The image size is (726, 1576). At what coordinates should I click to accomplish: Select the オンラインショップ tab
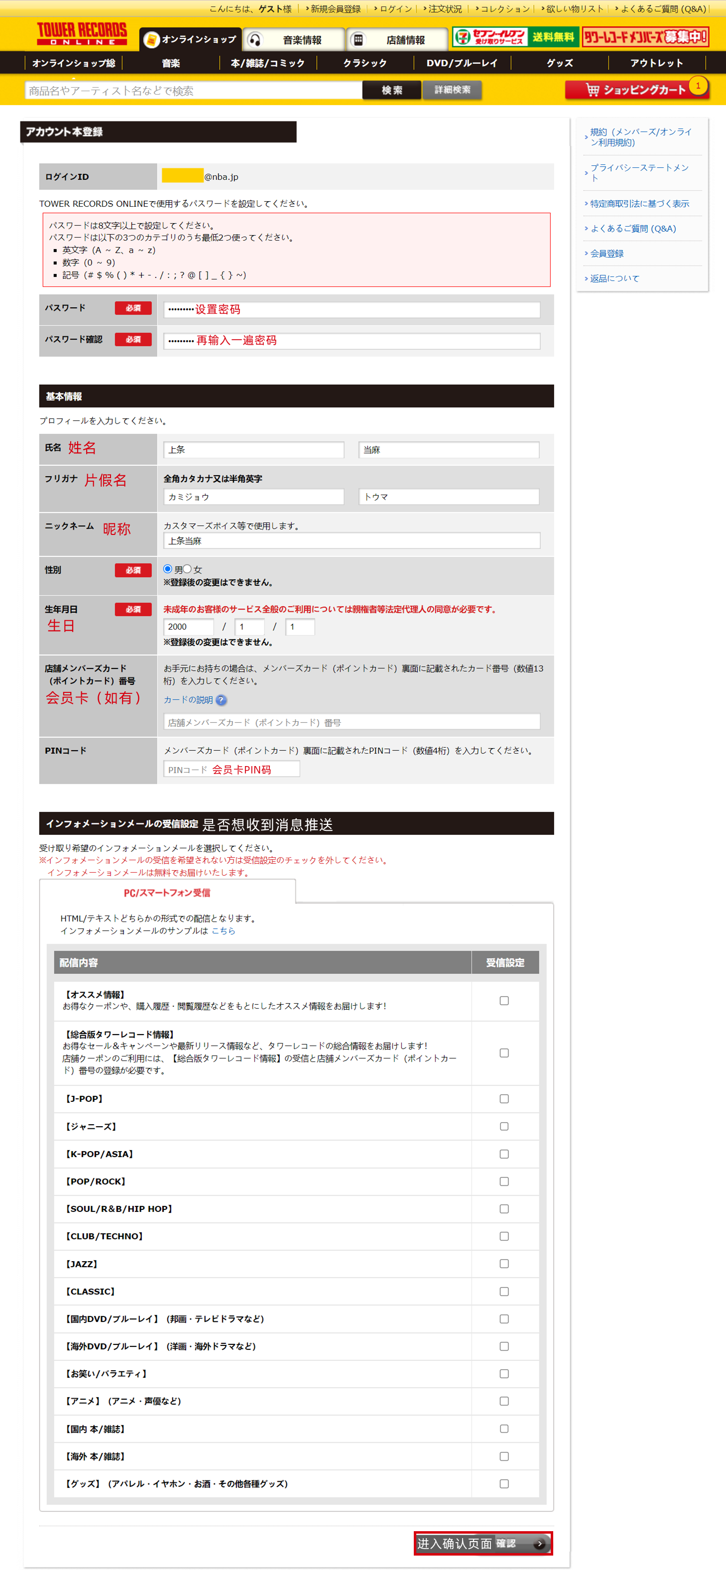coord(190,39)
